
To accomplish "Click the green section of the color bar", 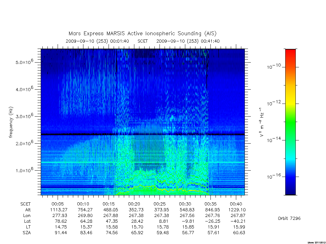I will (x=290, y=122).
